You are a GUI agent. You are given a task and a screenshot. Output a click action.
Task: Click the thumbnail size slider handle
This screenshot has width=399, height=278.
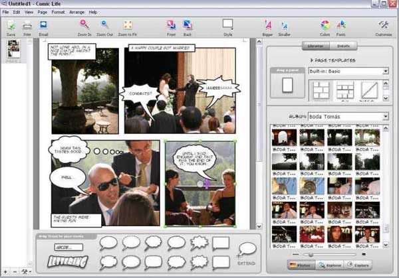(309, 253)
